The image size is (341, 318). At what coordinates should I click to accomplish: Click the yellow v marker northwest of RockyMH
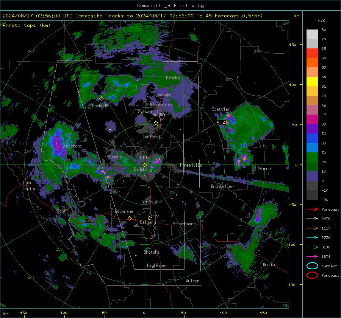[x=79, y=92]
